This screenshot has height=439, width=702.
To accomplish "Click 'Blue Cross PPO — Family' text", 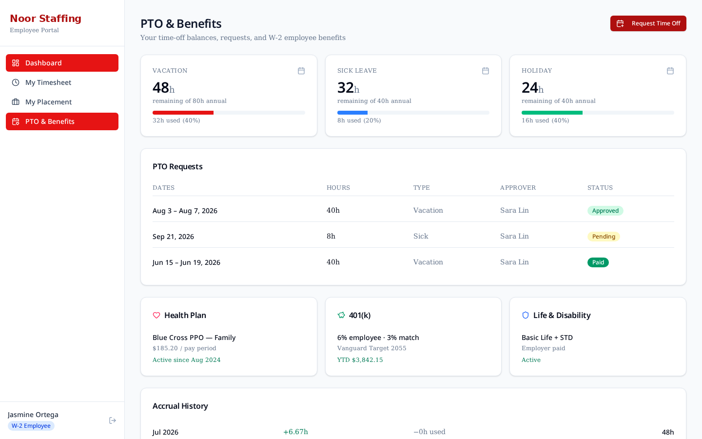I will [194, 338].
